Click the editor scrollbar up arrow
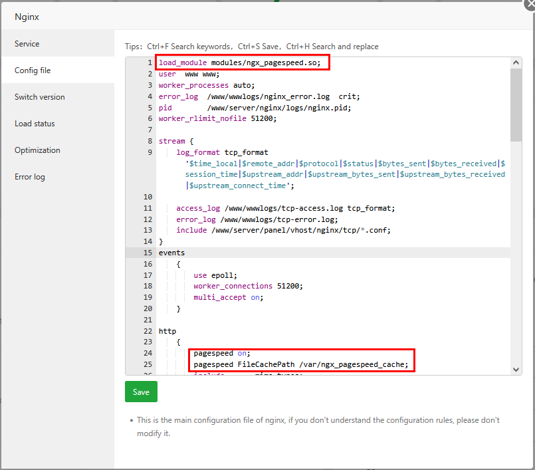 click(516, 62)
